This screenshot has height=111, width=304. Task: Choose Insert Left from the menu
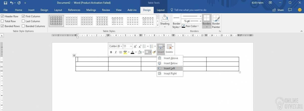pyautogui.click(x=169, y=68)
